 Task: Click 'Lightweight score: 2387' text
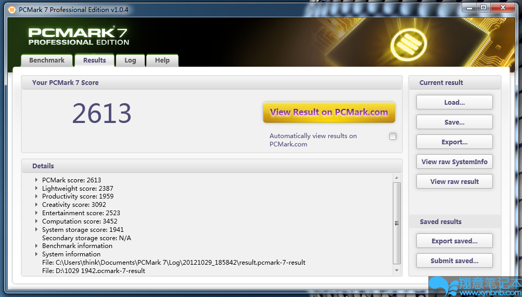tap(78, 188)
